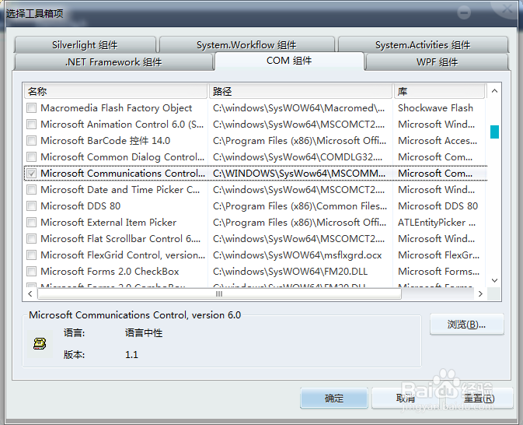Check the Microsoft Date and Time Picker checkbox
Viewport: 523px width, 425px height.
coord(31,190)
